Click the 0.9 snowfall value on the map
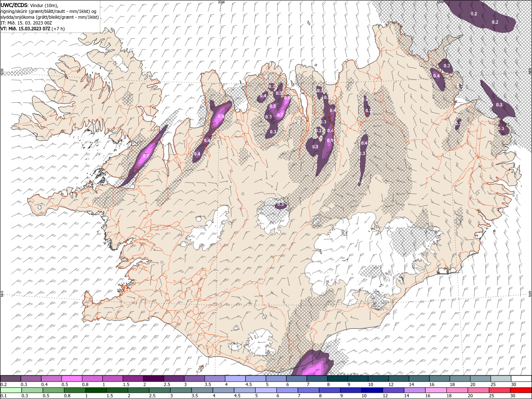This screenshot has height=399, width=532. (x=221, y=117)
